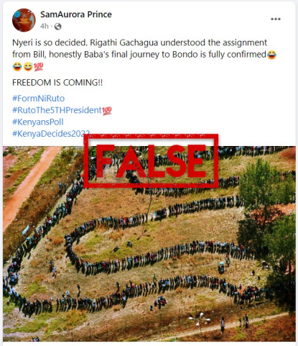Click the red FALSE stamp overlay
The width and height of the screenshot is (298, 346).
151,160
